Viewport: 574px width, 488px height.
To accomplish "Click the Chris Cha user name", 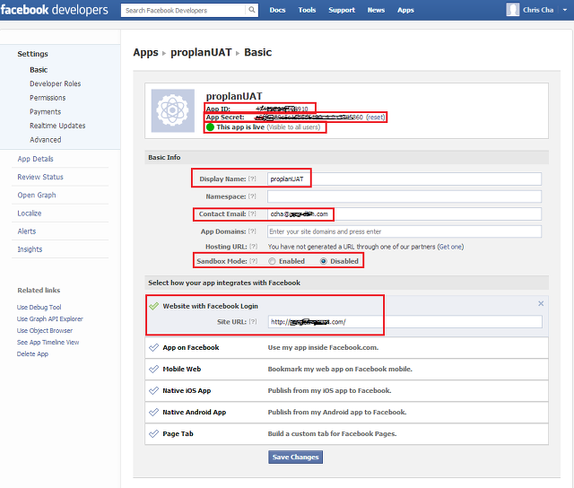I will point(538,10).
